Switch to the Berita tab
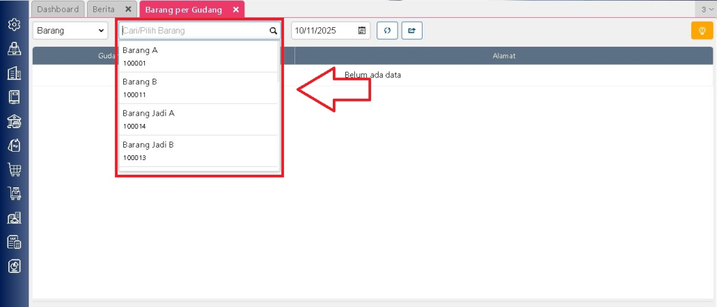 (104, 9)
